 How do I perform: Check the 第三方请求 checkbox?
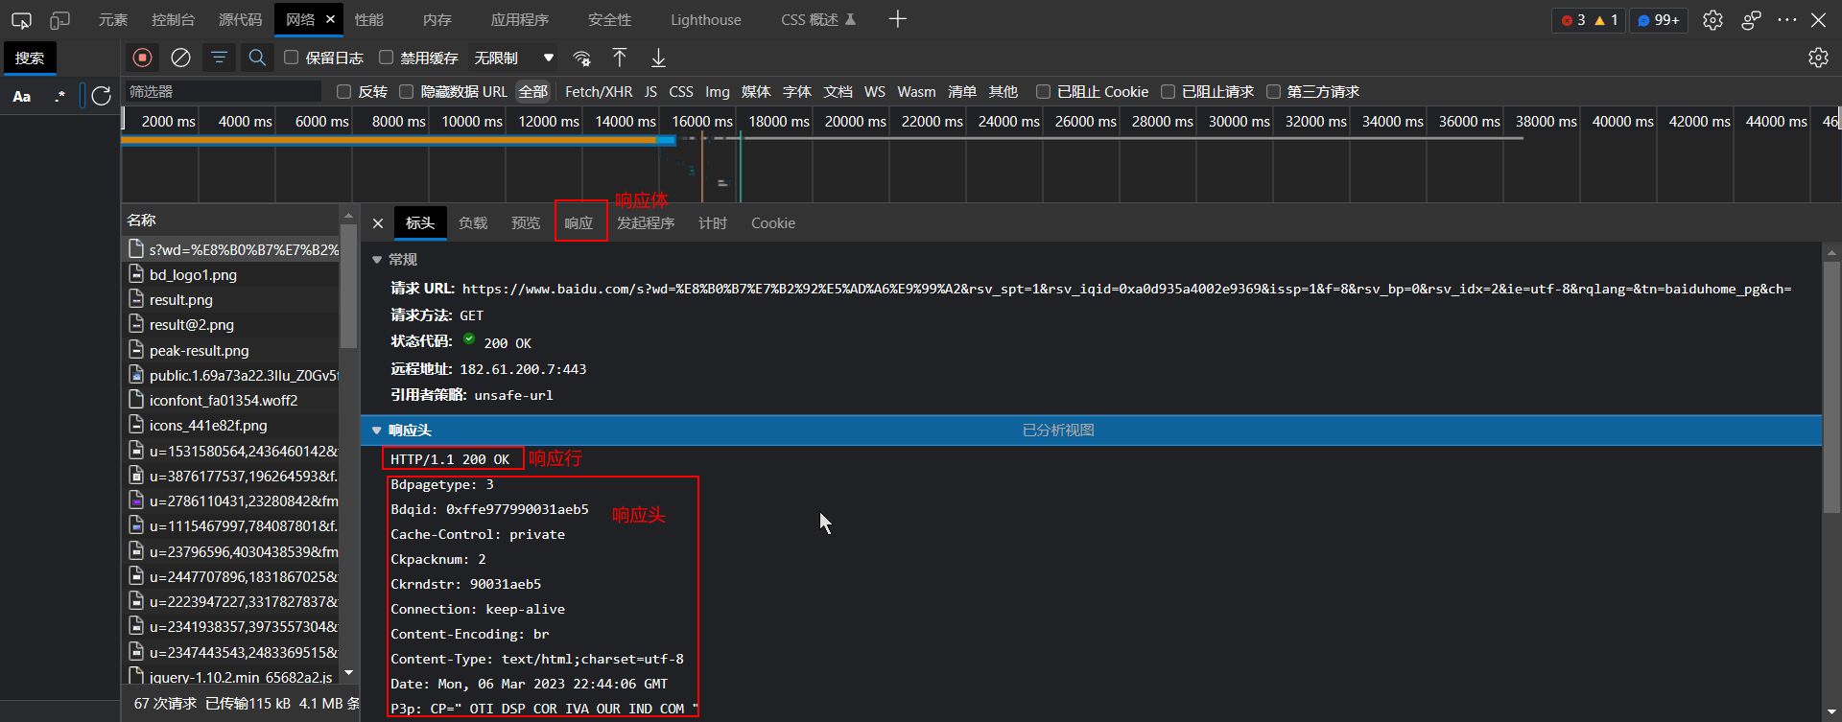[1273, 92]
